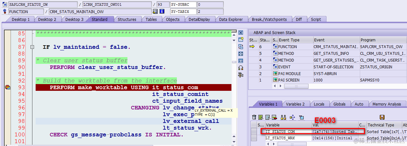
Task: Switch to Desktop 3 tab
Action: (74, 19)
